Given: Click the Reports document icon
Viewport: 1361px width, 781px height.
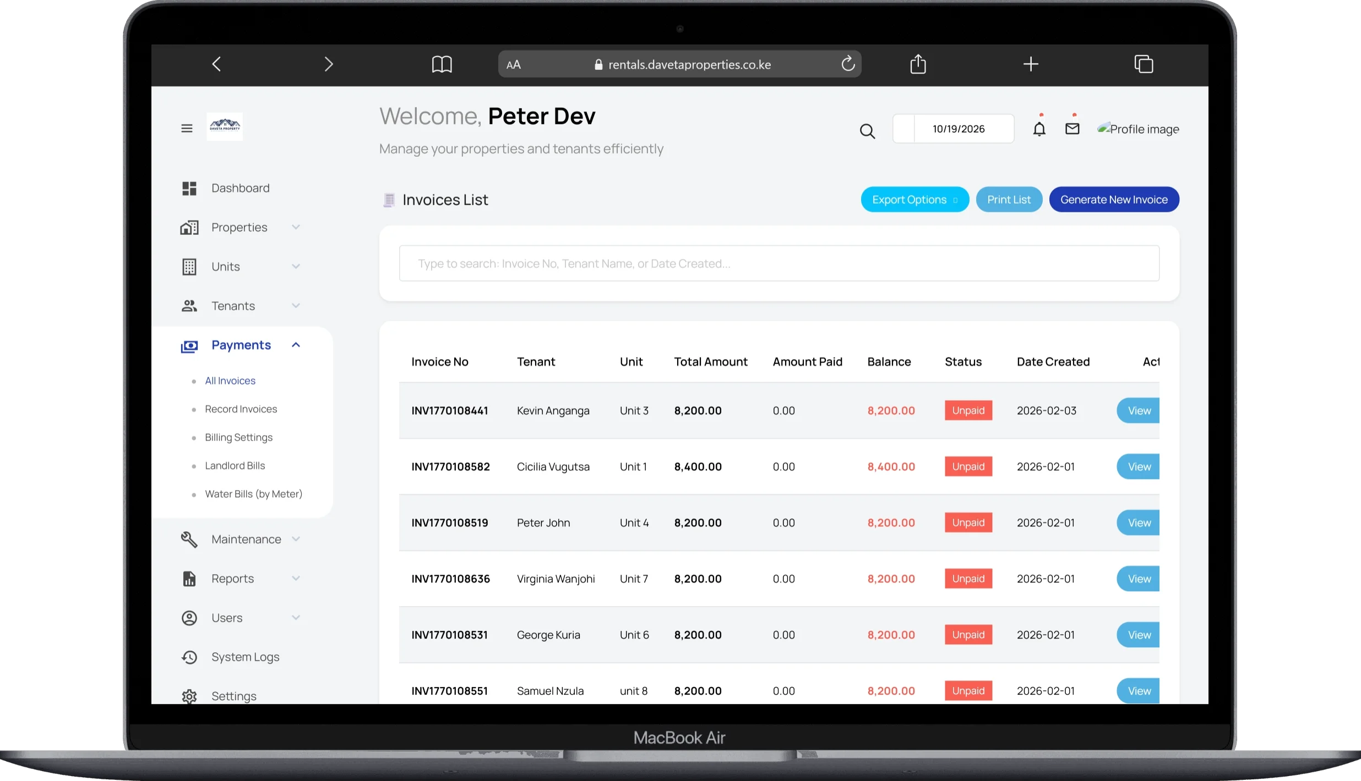Looking at the screenshot, I should tap(189, 579).
